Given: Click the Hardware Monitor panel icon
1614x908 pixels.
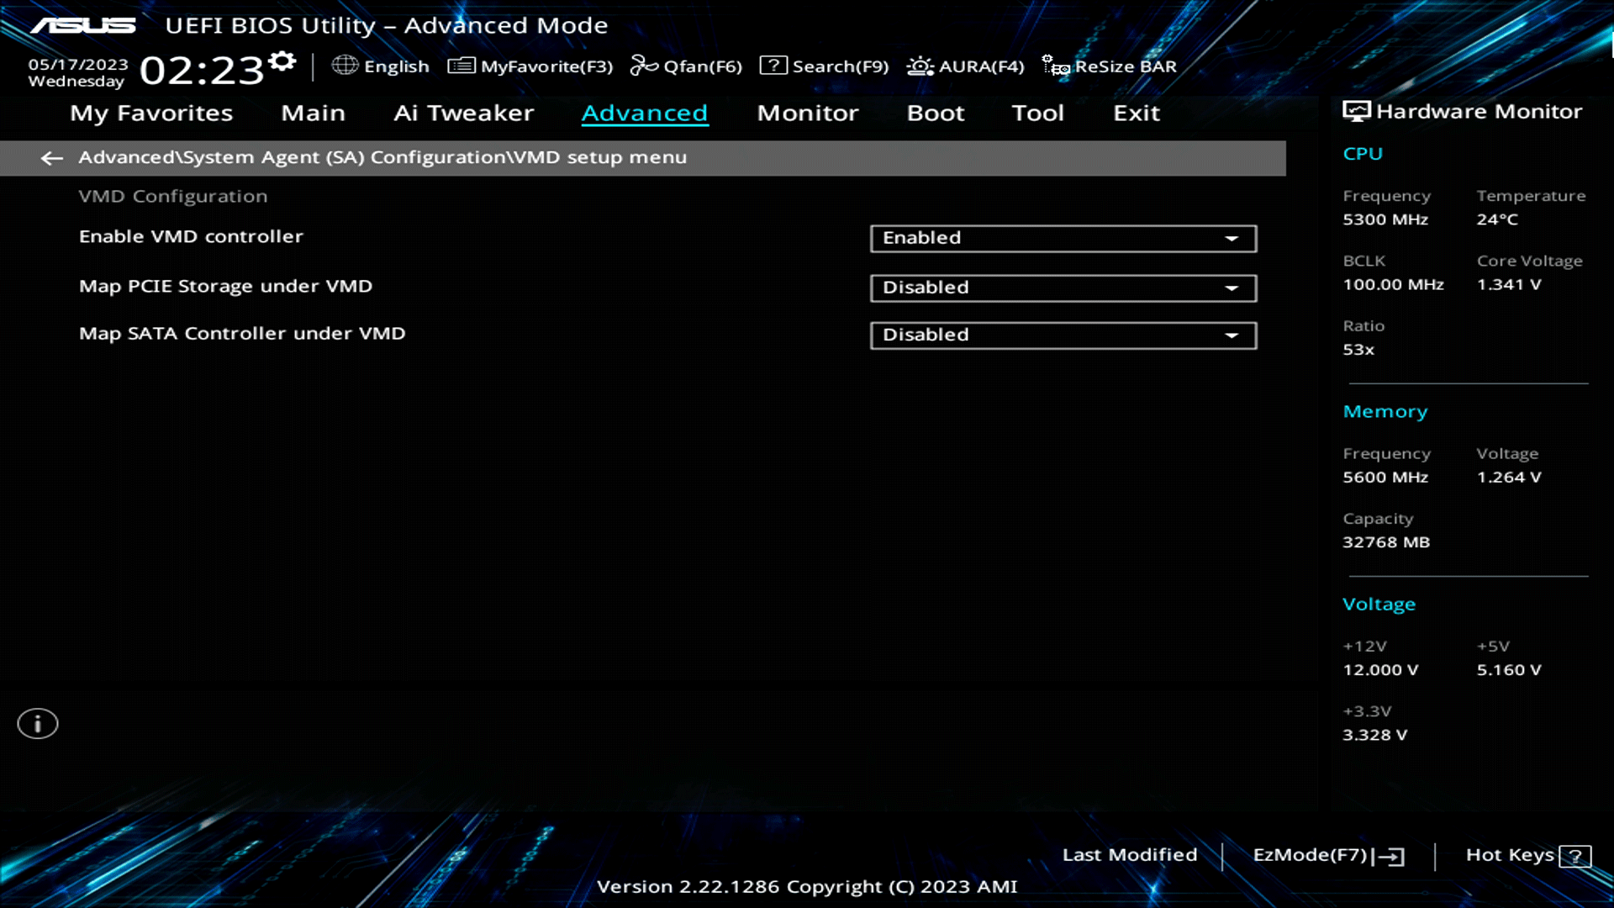Looking at the screenshot, I should [x=1355, y=109].
